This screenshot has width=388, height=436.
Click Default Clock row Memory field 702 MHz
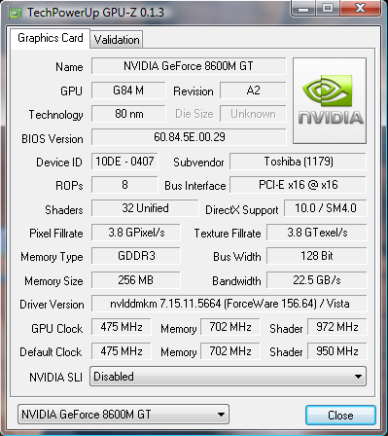click(x=230, y=351)
